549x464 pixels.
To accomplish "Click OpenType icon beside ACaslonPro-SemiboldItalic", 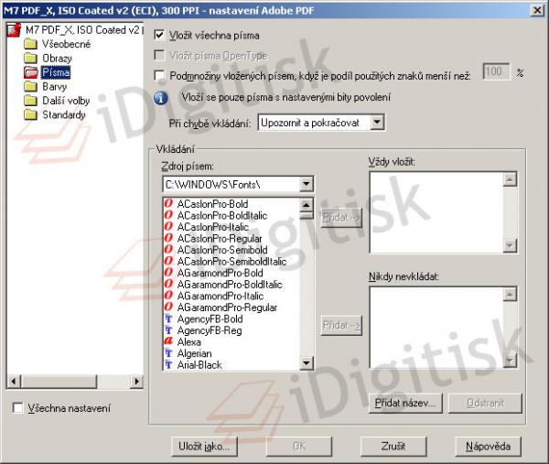I will tap(168, 261).
